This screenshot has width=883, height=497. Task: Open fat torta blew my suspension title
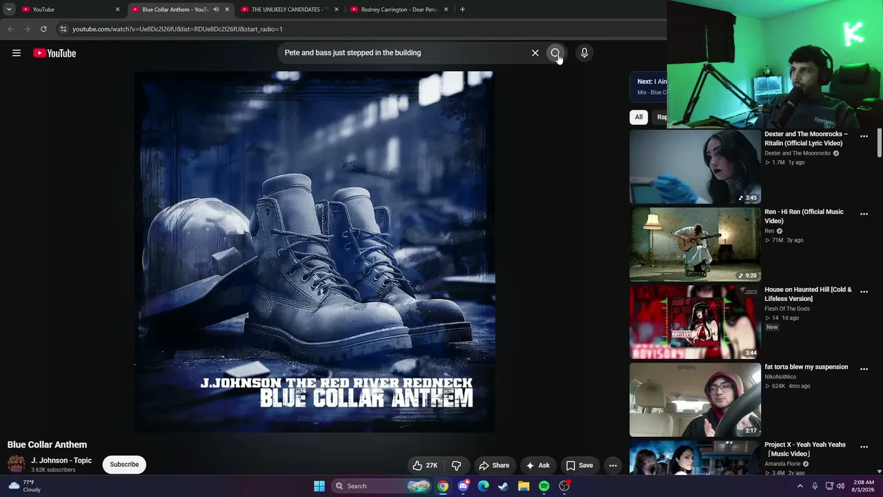806,367
